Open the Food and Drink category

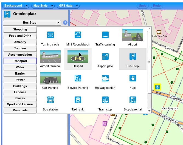pos(20,36)
